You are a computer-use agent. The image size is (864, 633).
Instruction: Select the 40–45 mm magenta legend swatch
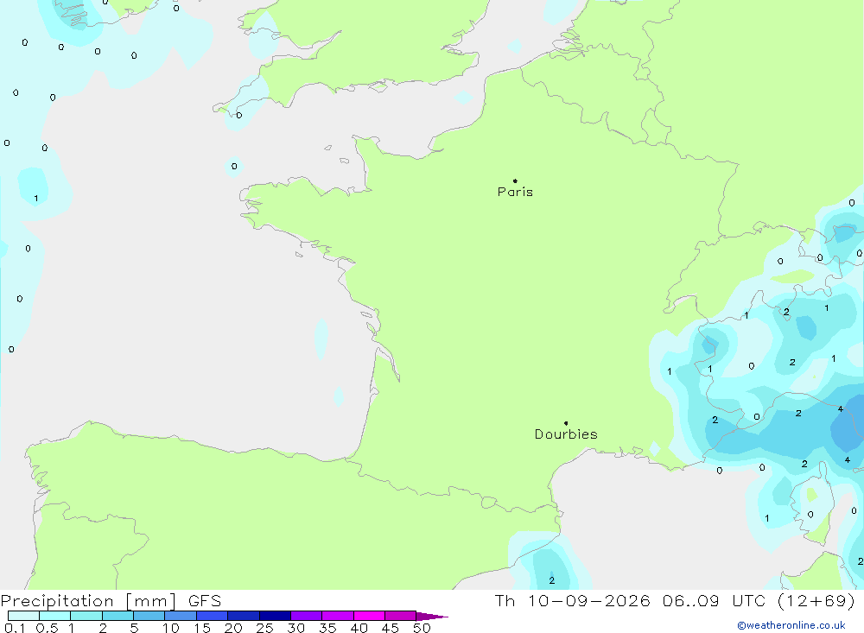[x=369, y=616]
